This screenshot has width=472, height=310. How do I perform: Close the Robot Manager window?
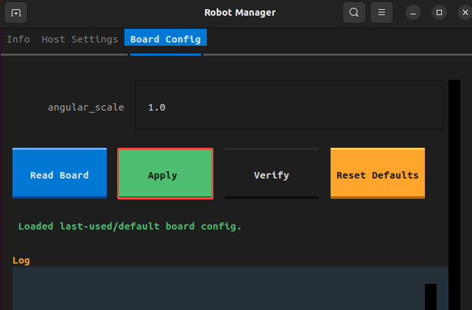(465, 13)
